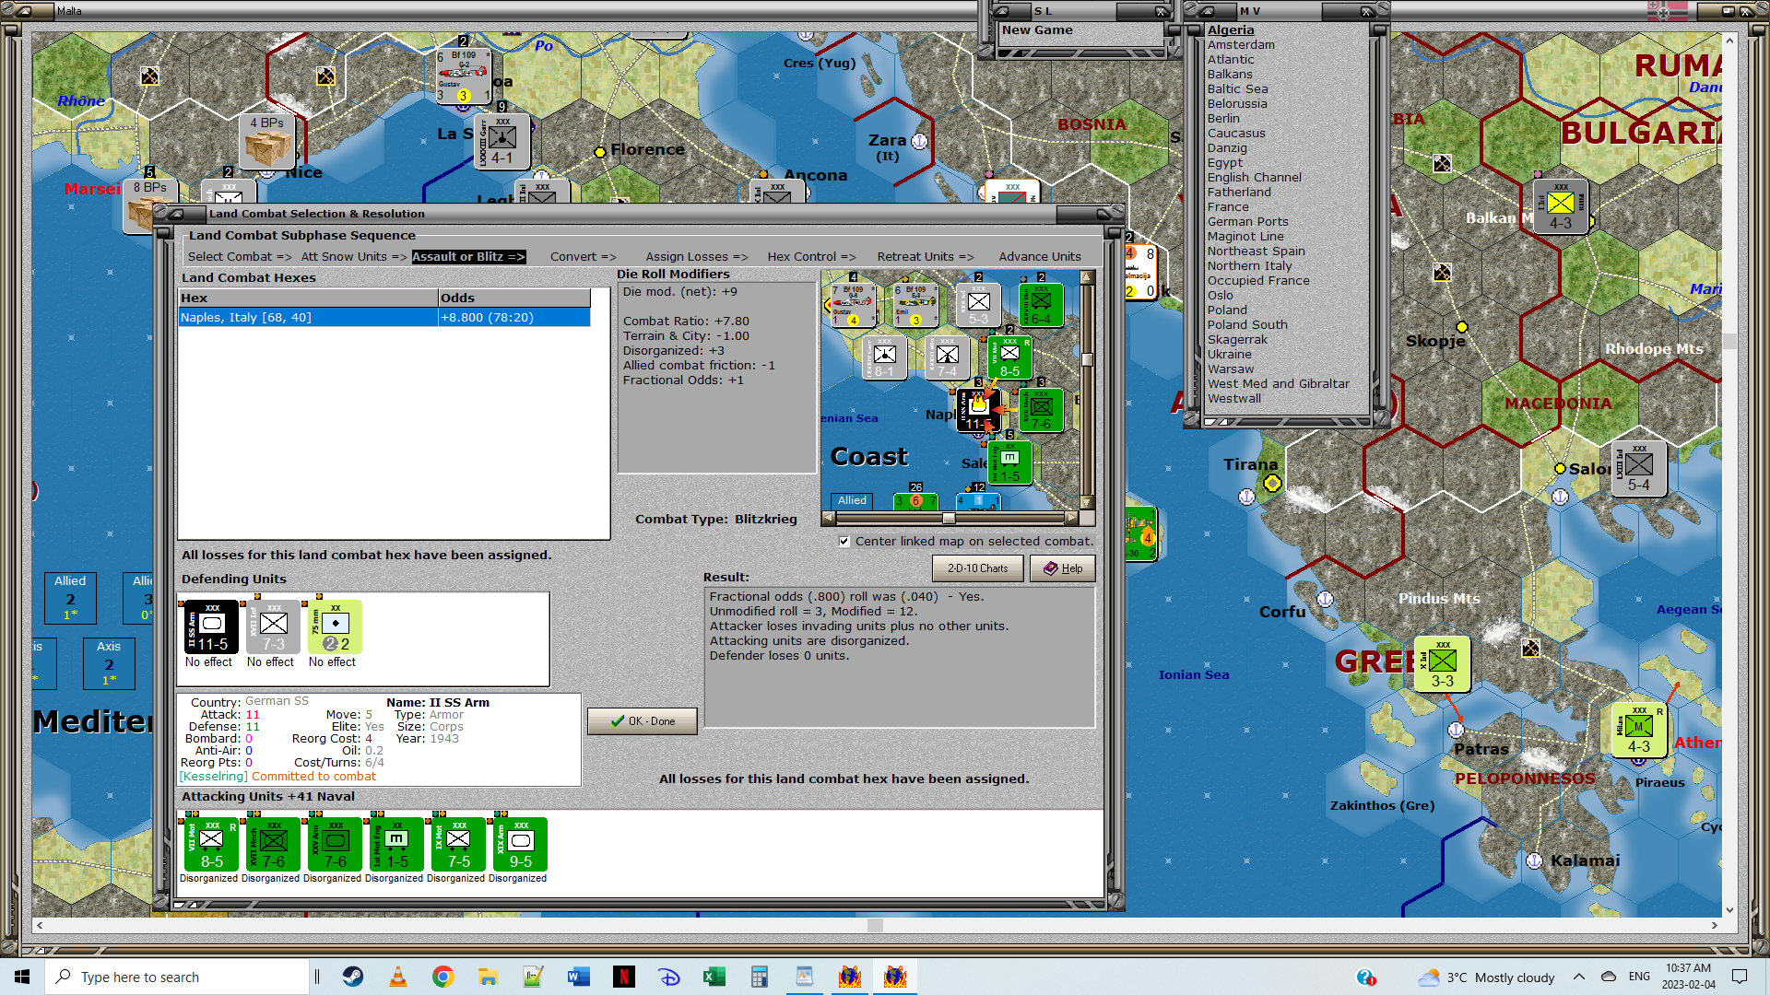Viewport: 1770px width, 995px height.
Task: Click the linked mini-map horizontal scrollbar
Action: tap(950, 518)
